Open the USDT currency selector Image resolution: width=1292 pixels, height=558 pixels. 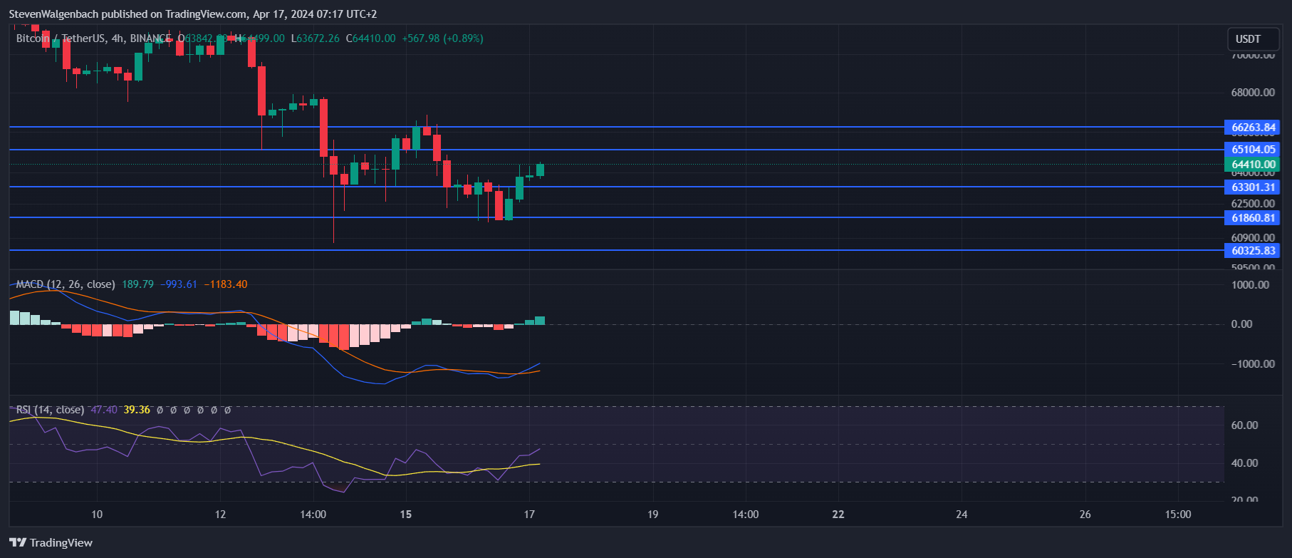[1254, 39]
